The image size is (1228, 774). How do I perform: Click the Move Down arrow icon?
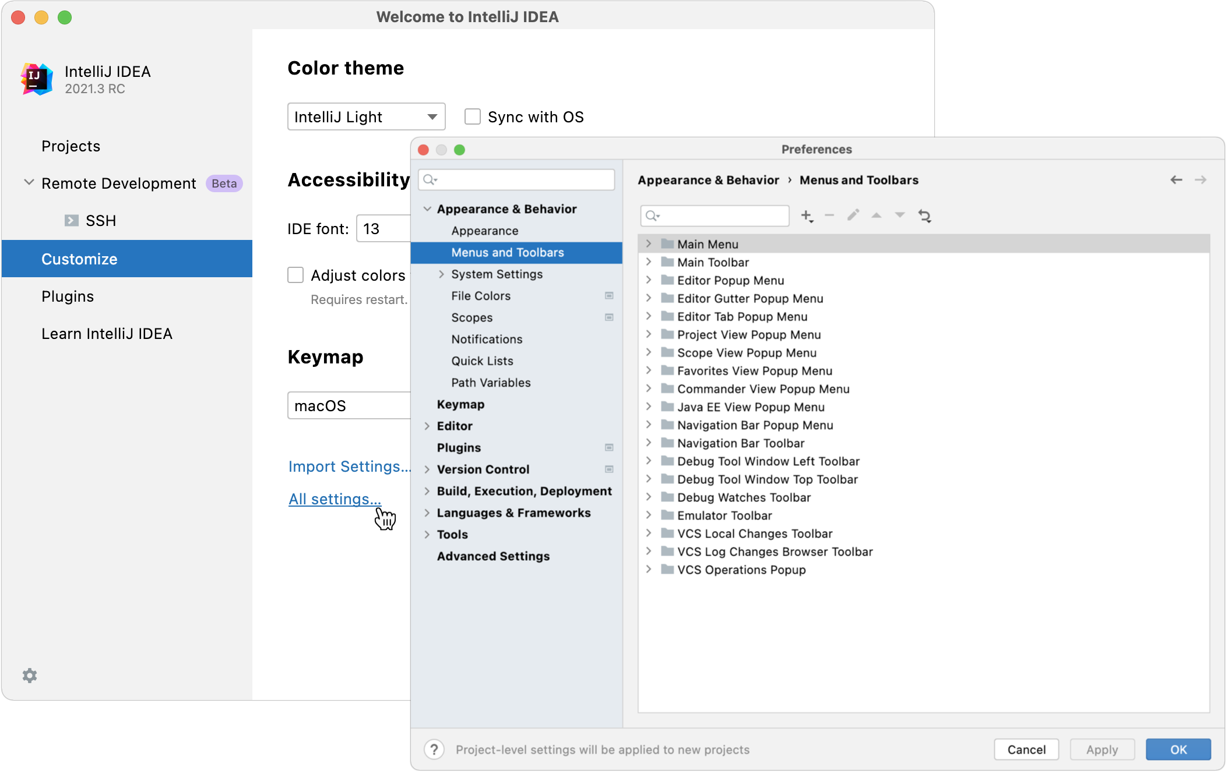coord(900,215)
